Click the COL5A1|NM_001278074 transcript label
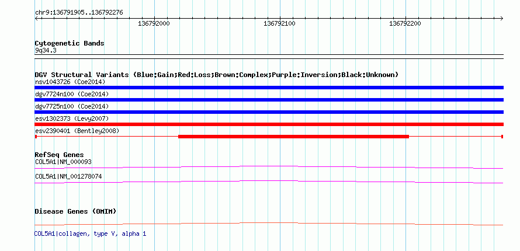 [x=68, y=176]
